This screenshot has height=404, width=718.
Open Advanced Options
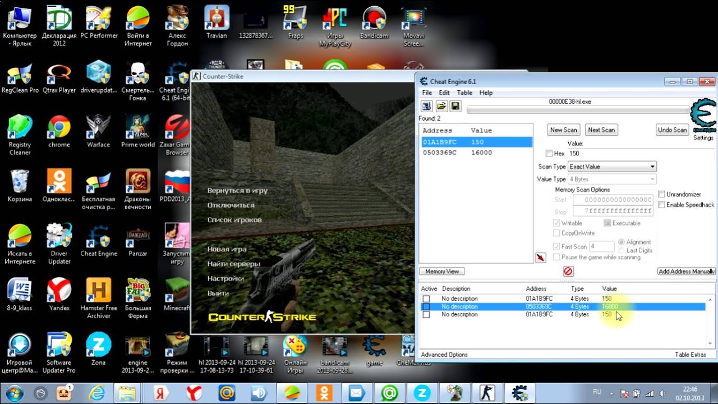click(444, 355)
